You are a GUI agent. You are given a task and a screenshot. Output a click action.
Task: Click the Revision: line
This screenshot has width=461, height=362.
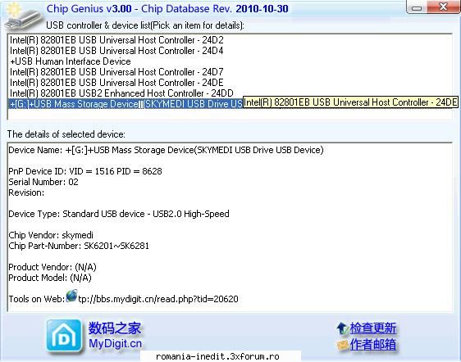[x=26, y=193]
